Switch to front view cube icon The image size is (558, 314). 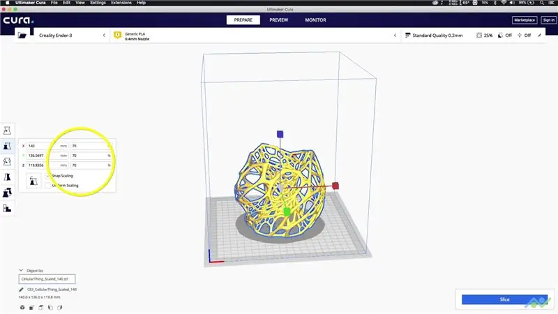31,307
